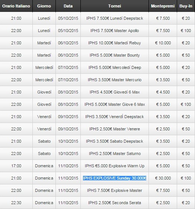Click Giovedì day in Giovedí 6 Max row
This screenshot has width=195, height=209.
tap(44, 92)
